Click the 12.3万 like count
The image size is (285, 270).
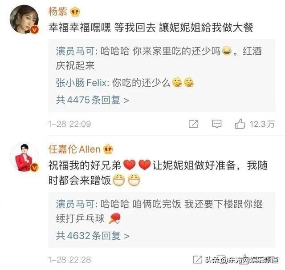click(262, 124)
